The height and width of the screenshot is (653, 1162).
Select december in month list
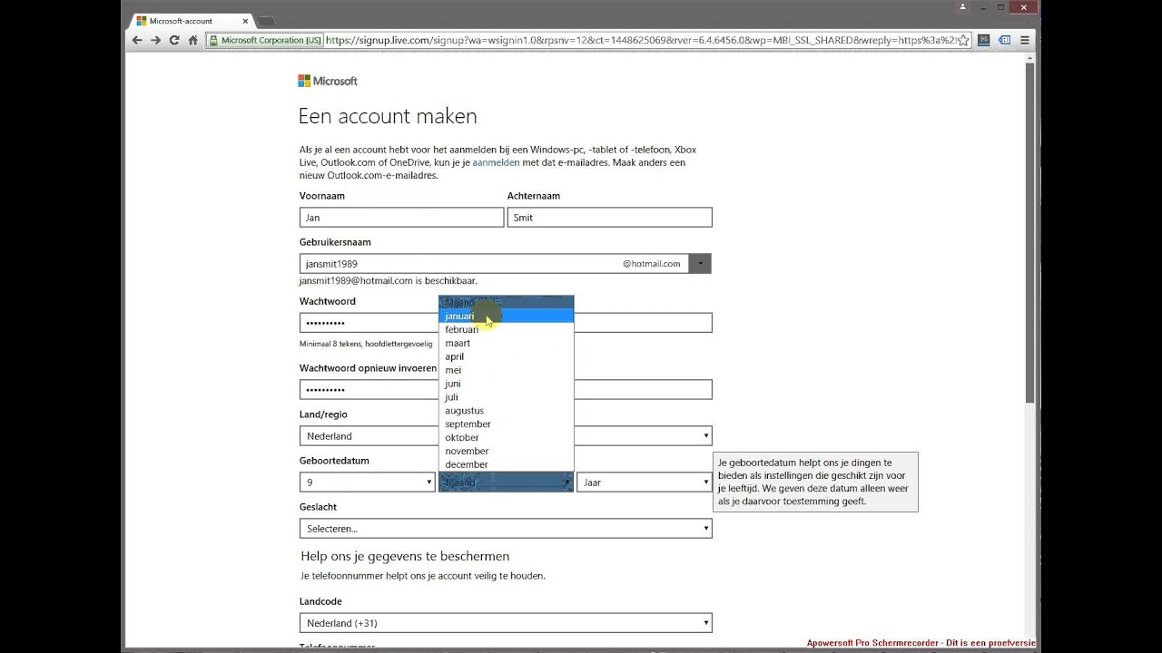tap(506, 464)
